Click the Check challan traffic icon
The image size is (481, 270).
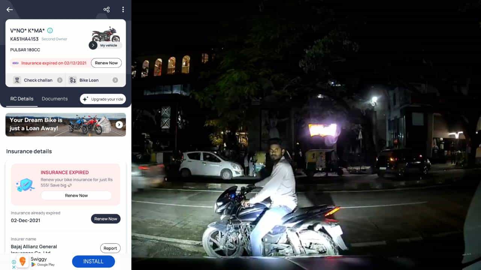tap(17, 80)
